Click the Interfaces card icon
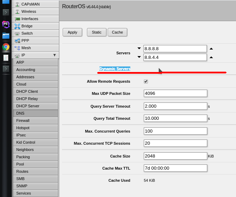236x197 pixels. click(x=17, y=19)
